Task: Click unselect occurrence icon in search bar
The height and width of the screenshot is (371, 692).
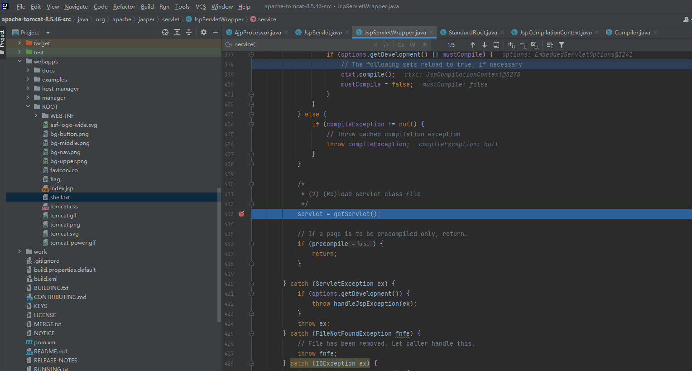Action: click(x=524, y=45)
